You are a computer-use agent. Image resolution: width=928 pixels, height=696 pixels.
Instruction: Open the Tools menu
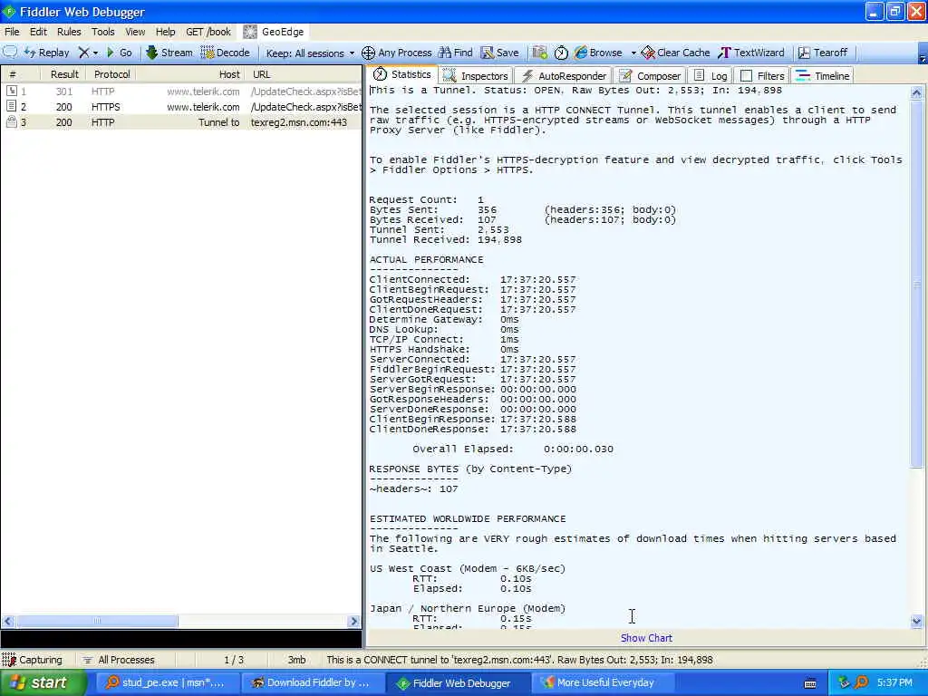pyautogui.click(x=102, y=32)
